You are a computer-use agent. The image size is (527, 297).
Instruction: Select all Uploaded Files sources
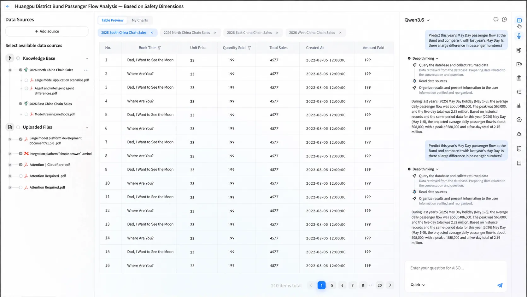click(18, 127)
